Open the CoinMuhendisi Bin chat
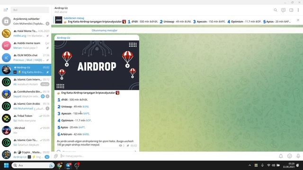 click(26, 94)
